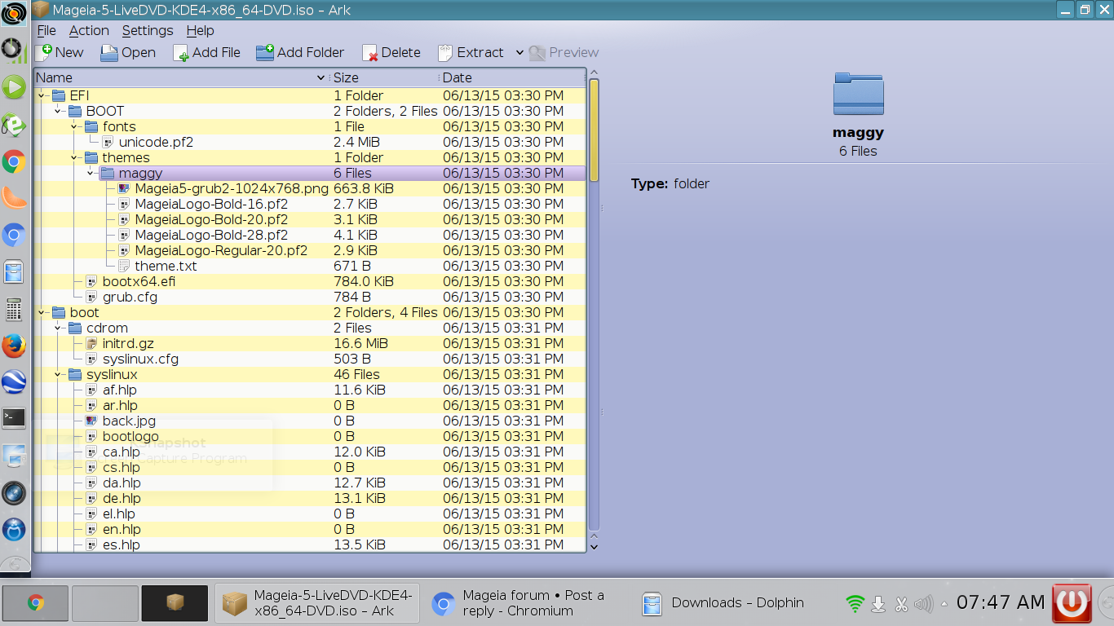Open Dolphin file manager dock icon

(14, 272)
